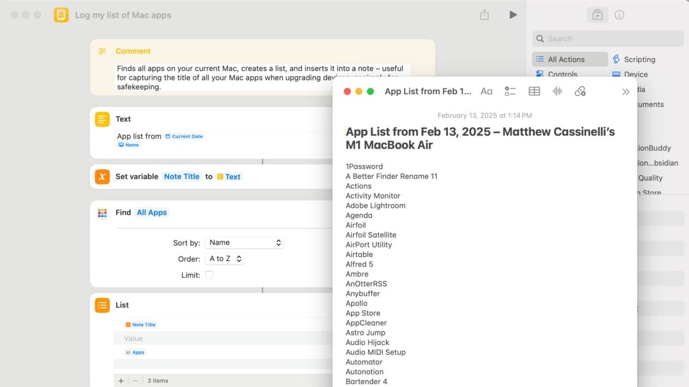This screenshot has width=689, height=387.
Task: Open the Controls category
Action: (557, 74)
